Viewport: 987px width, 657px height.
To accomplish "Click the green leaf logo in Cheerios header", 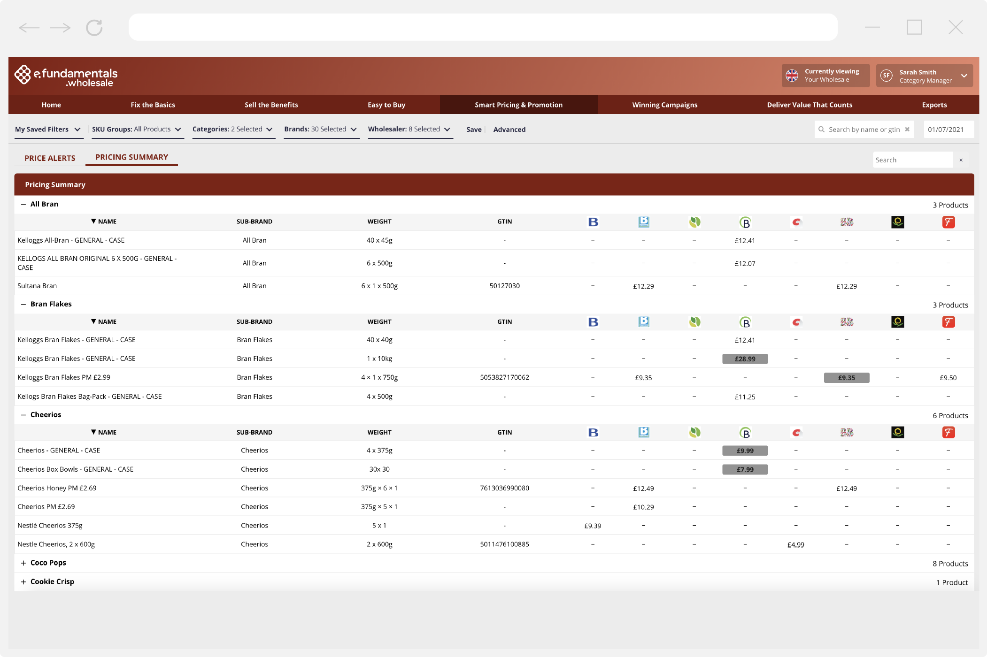I will tap(694, 432).
